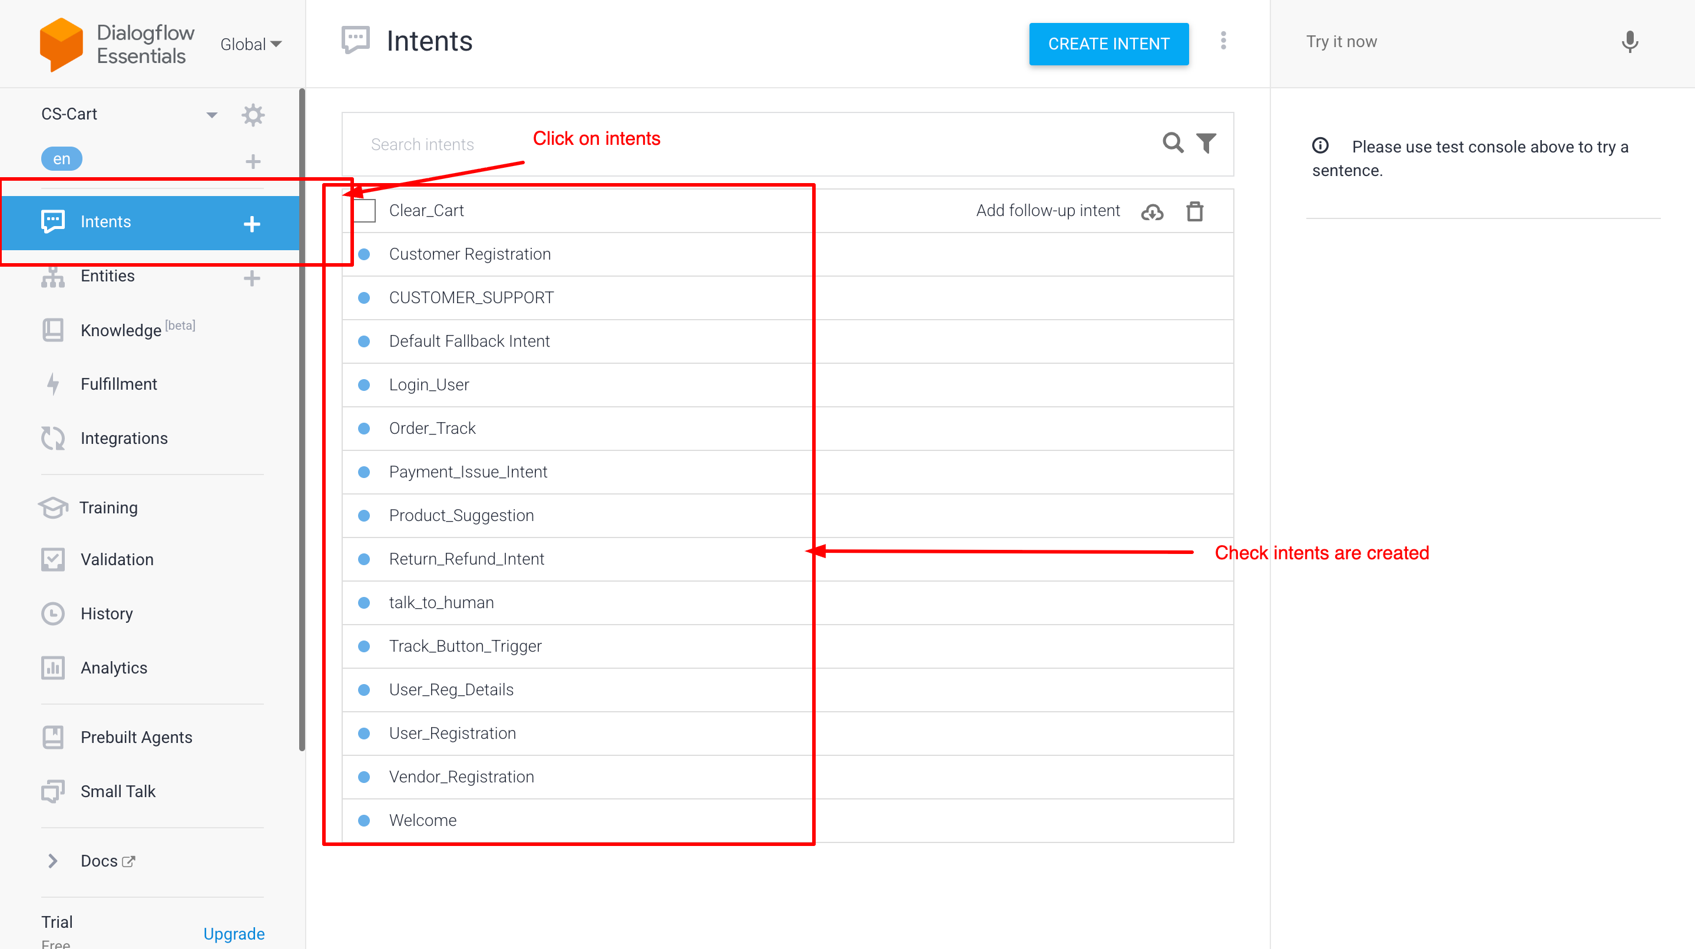Add a language with the plus icon
Viewport: 1695px width, 949px height.
click(x=253, y=161)
